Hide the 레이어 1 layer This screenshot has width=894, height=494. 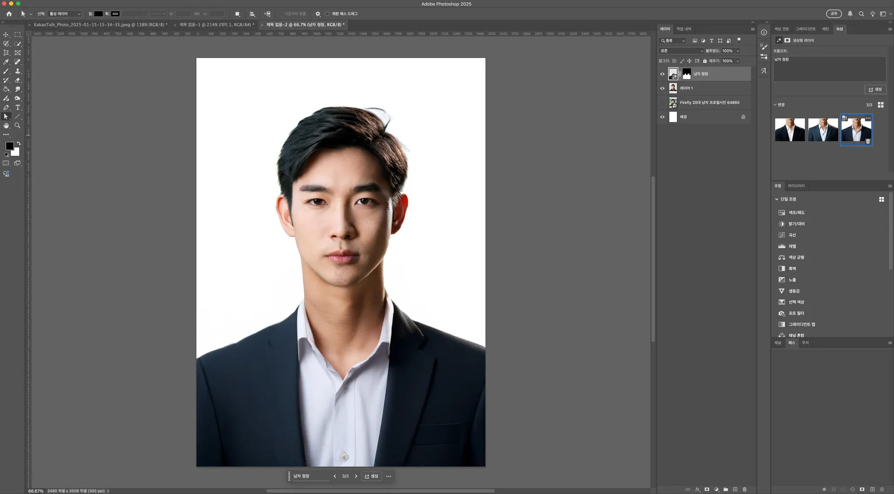(662, 88)
